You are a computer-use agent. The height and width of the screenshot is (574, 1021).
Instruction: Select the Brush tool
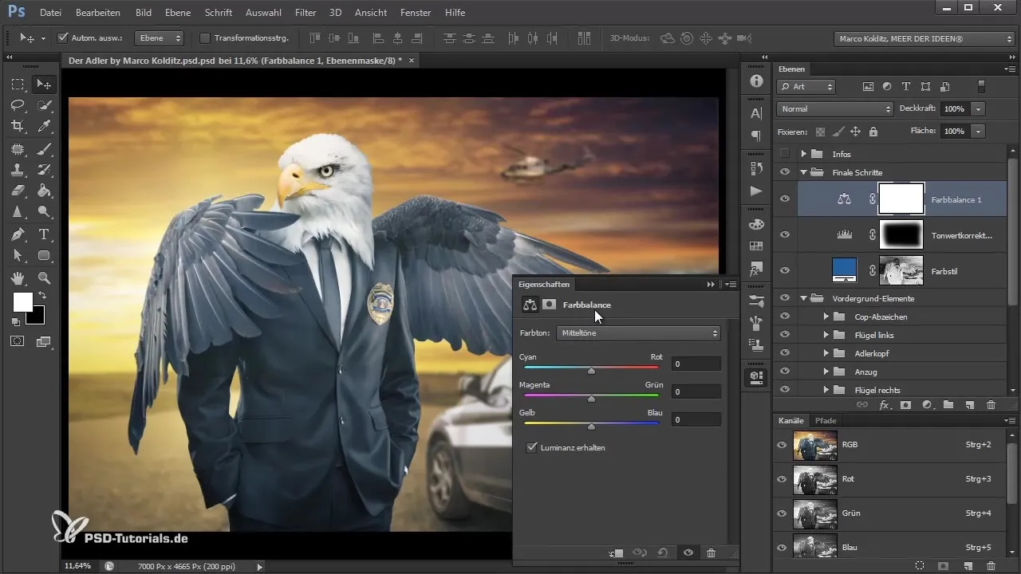pos(45,148)
